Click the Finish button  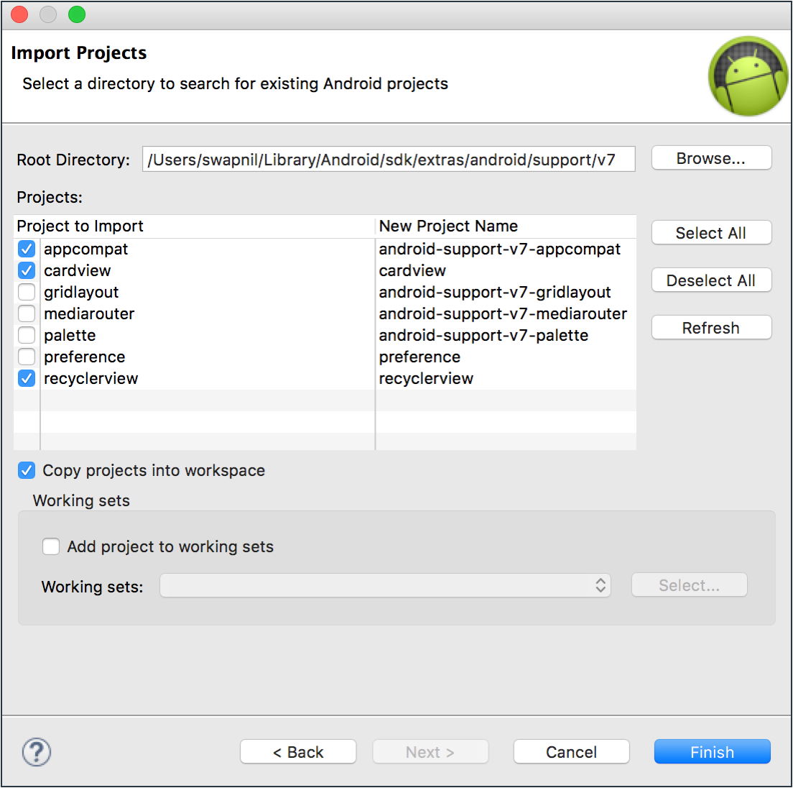tap(712, 751)
